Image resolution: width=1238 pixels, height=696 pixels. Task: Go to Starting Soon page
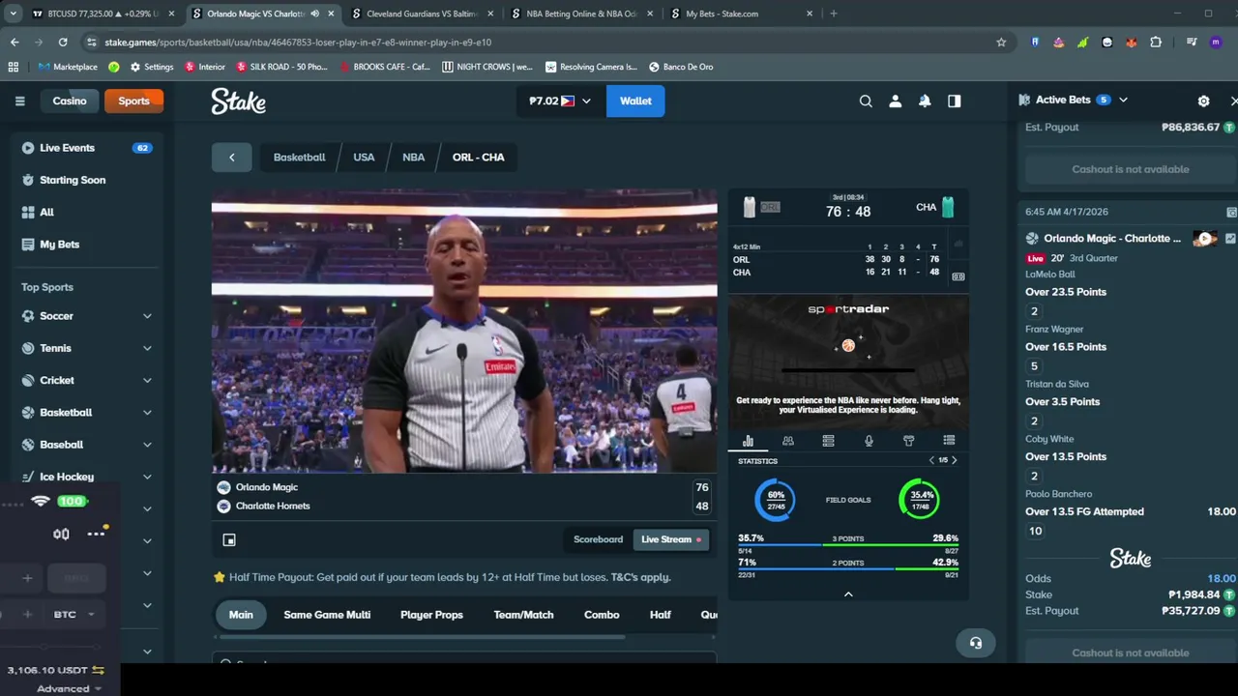click(x=87, y=180)
